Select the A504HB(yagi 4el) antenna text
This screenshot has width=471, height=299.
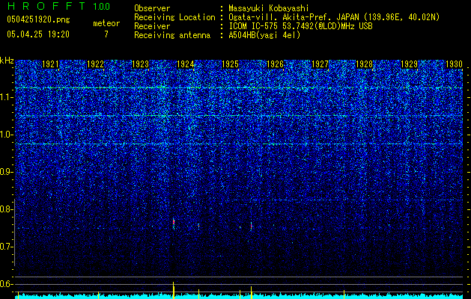pyautogui.click(x=264, y=35)
